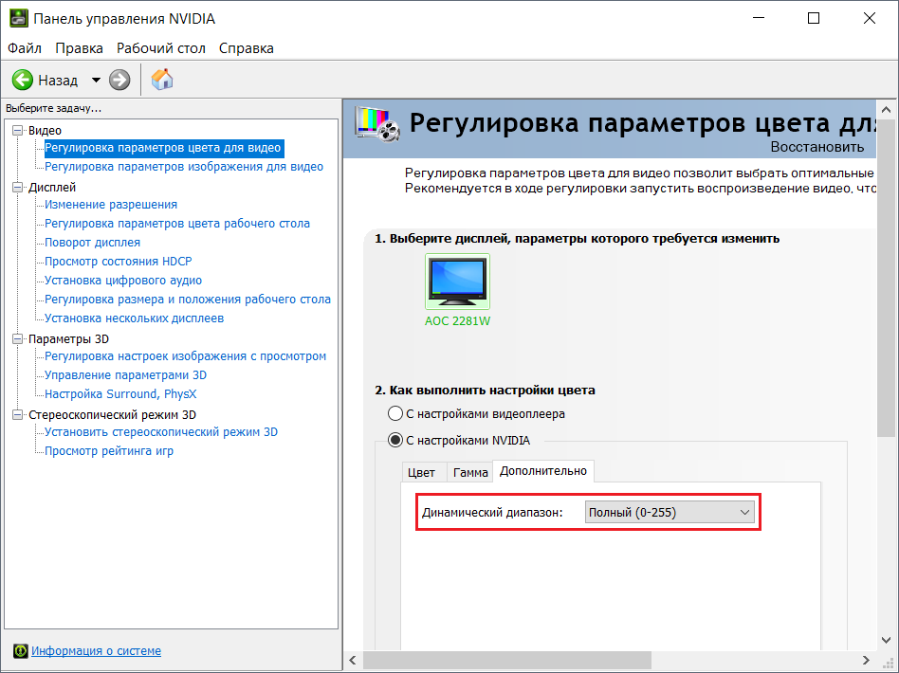Screen dimensions: 899x673
Task: Click the system information icon at bottom left
Action: [20, 650]
